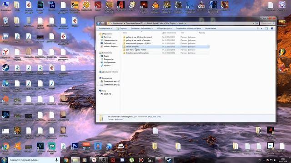Image resolution: width=291 pixels, height=163 pixels.
Task: Open the Photoshop icon at desktop top row
Action: pos(52,6)
